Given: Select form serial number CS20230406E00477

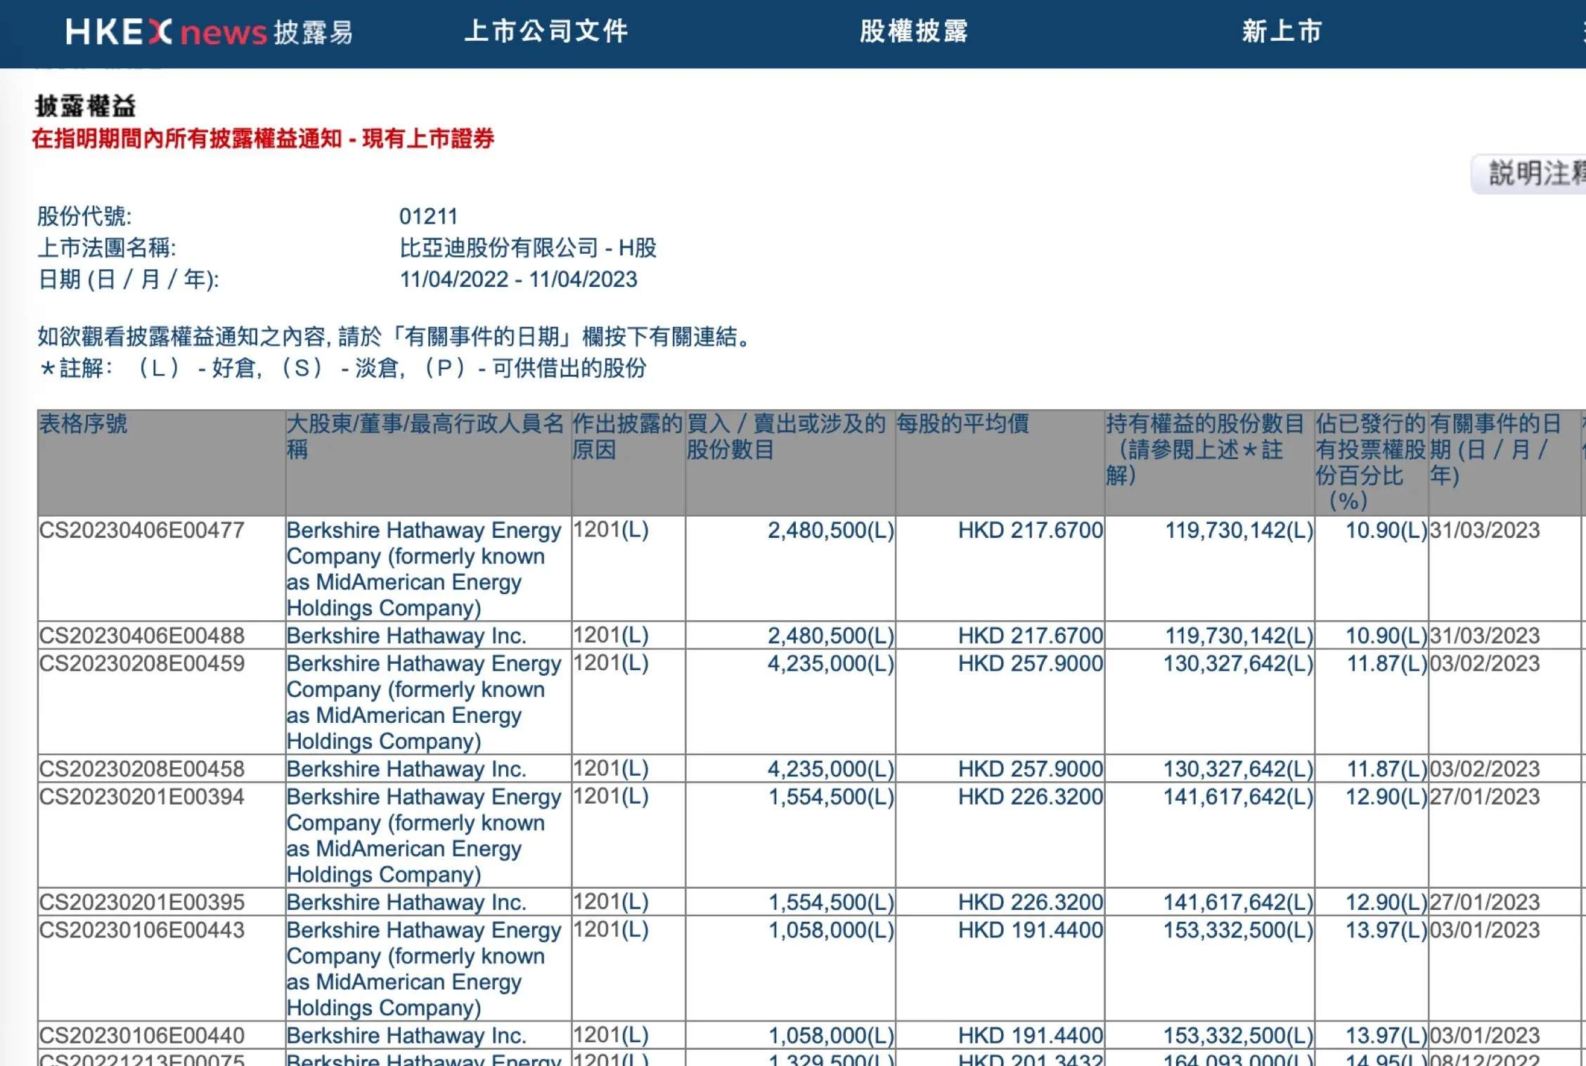Looking at the screenshot, I should point(142,530).
